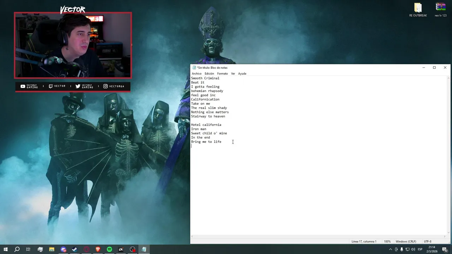Open the RE OUTBREAK desktop folder

click(x=418, y=10)
